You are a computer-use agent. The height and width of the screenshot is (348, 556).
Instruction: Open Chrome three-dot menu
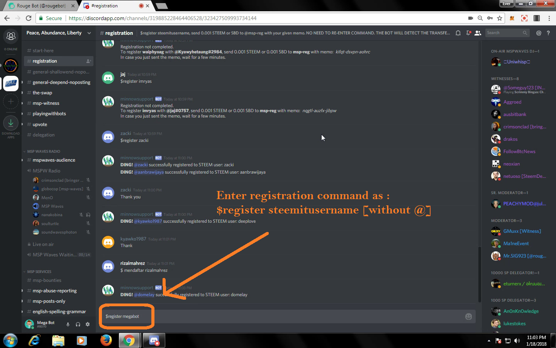549,18
